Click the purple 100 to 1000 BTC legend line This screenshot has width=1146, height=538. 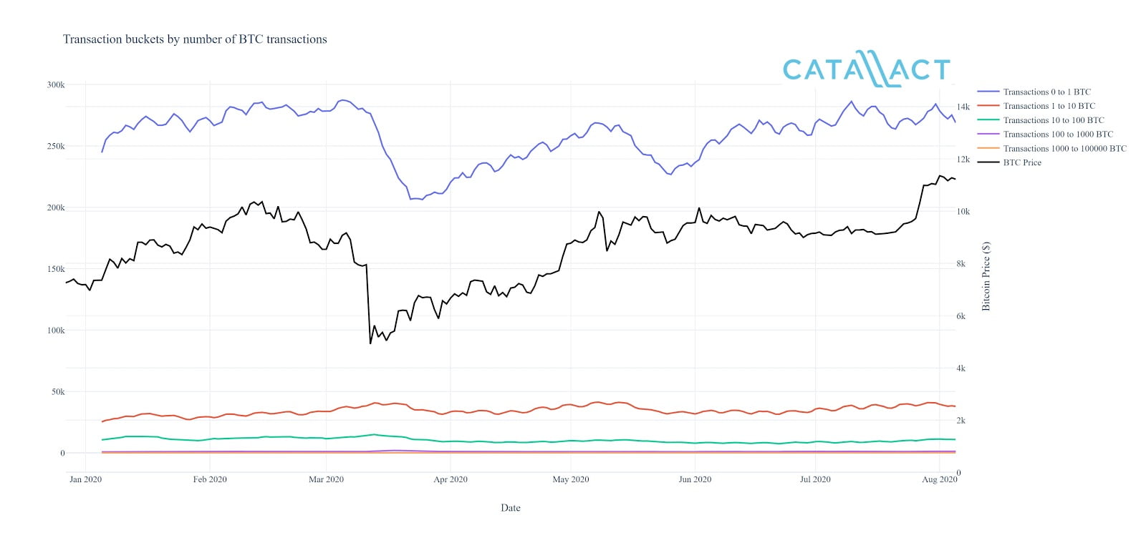pos(988,134)
